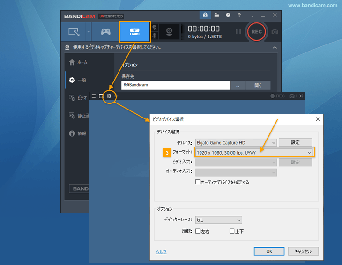Screen dimensions: 342x265
Task: Click the save path field R:\Bandicam
Action: coord(176,85)
